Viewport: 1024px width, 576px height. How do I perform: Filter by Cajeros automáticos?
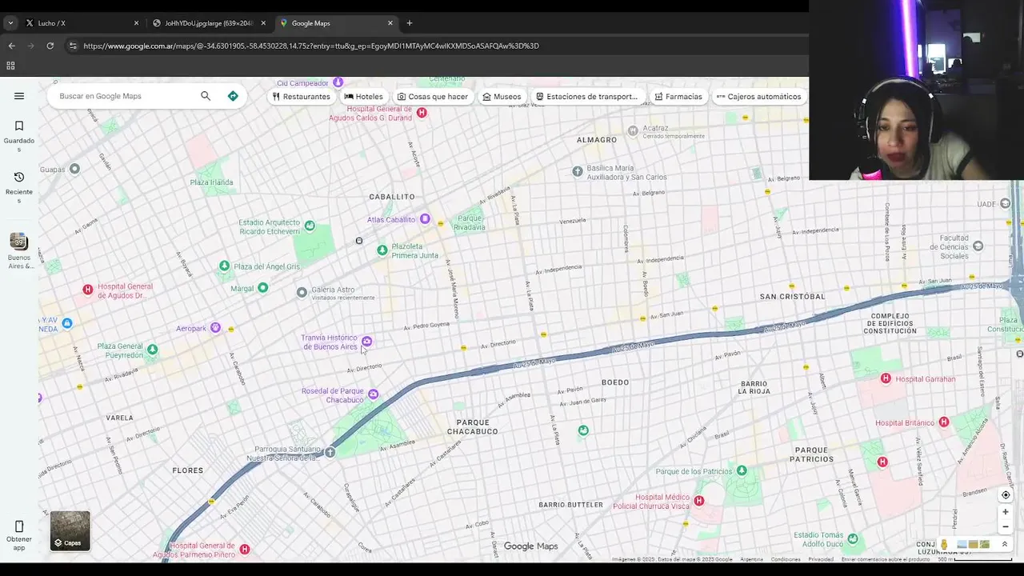point(758,97)
